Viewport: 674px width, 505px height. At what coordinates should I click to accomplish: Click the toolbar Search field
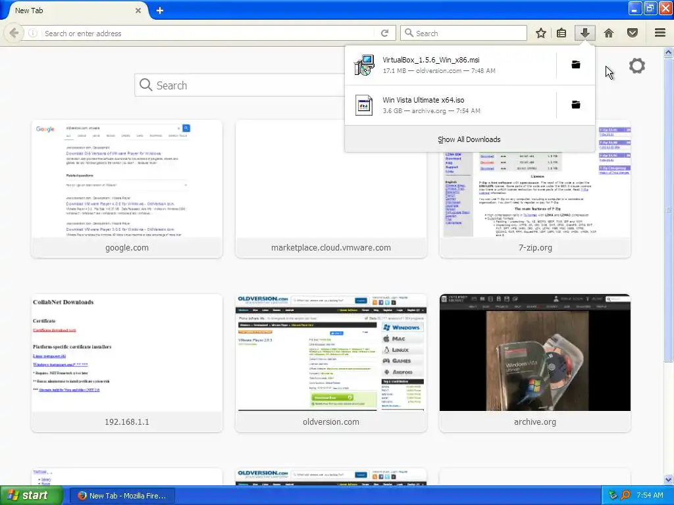tap(463, 33)
